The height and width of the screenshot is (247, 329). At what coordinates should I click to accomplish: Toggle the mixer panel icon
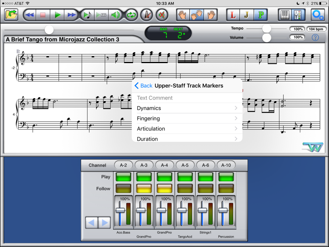click(298, 15)
